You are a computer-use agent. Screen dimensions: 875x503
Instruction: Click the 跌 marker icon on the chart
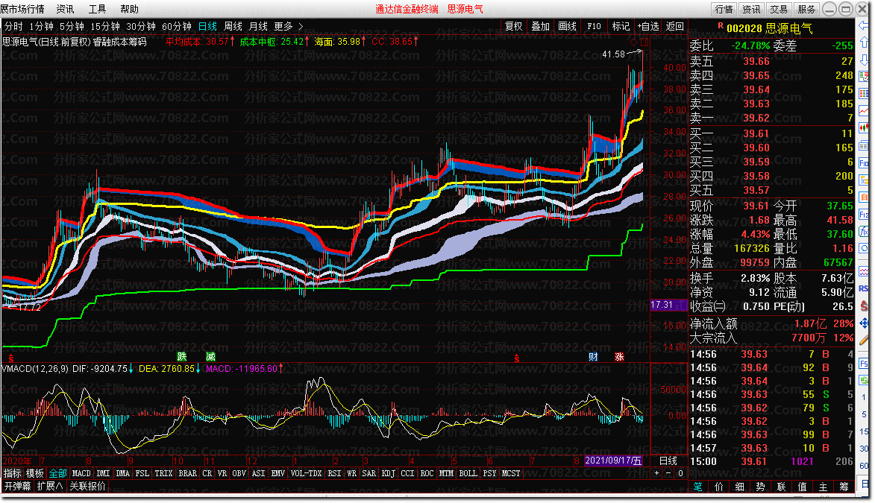point(182,356)
